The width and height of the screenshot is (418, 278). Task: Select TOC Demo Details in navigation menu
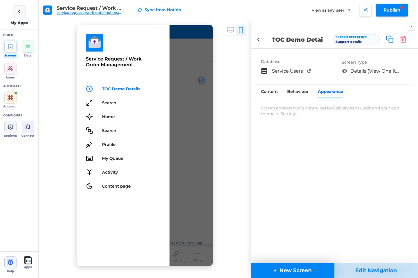[x=123, y=89]
